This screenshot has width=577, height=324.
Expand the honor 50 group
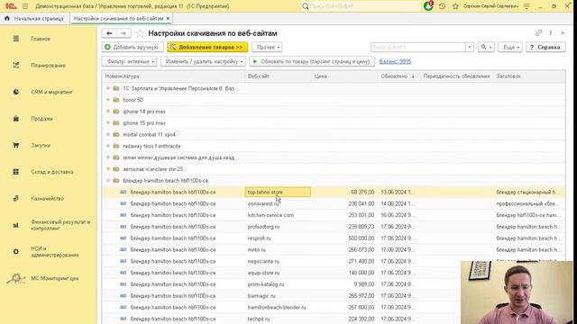[x=108, y=100]
